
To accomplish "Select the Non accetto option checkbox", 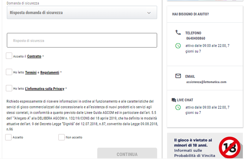I will pos(61,137).
